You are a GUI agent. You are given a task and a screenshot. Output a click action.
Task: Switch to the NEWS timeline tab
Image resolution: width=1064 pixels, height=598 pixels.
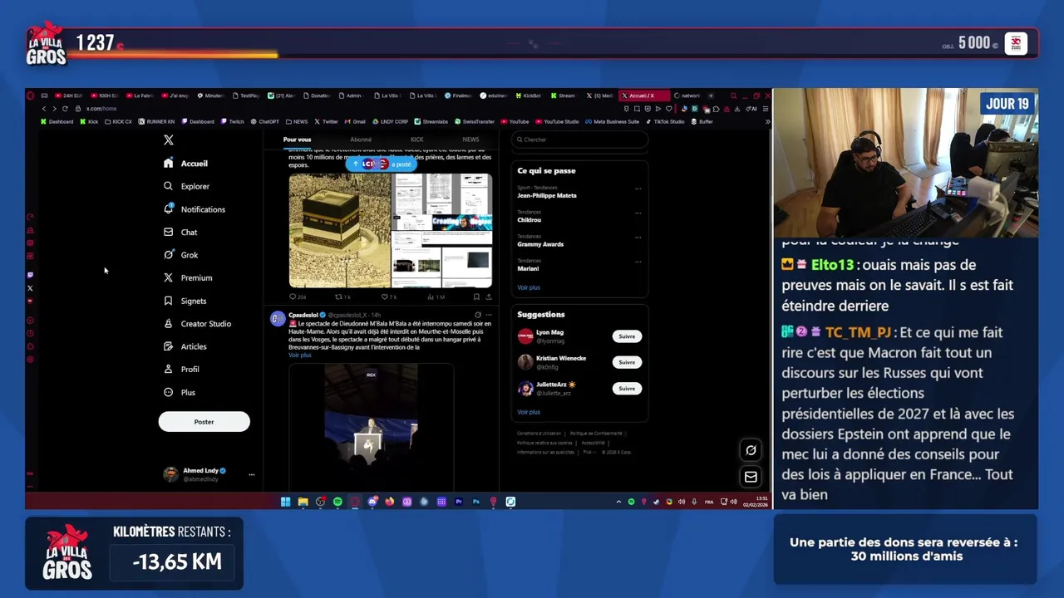[470, 140]
